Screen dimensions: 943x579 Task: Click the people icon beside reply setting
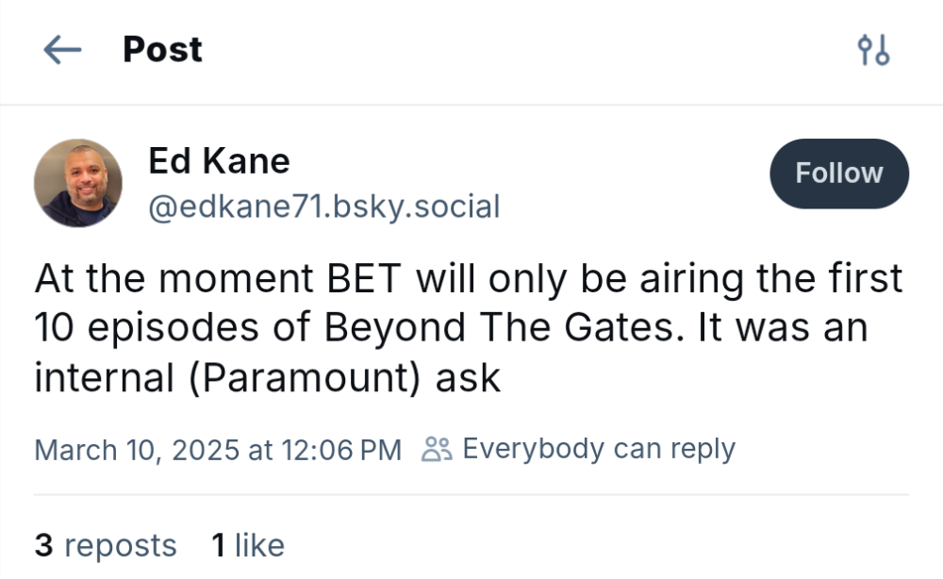[x=437, y=450]
